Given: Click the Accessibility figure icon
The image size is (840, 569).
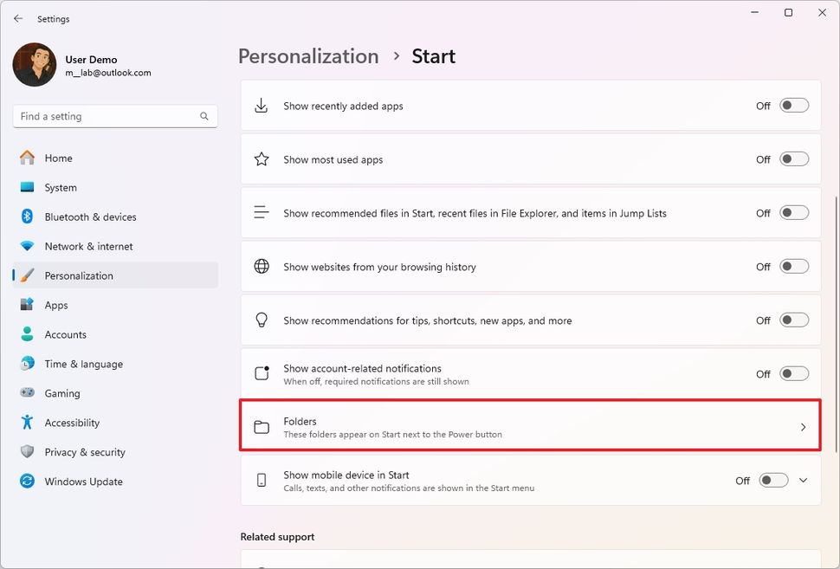Looking at the screenshot, I should [28, 423].
